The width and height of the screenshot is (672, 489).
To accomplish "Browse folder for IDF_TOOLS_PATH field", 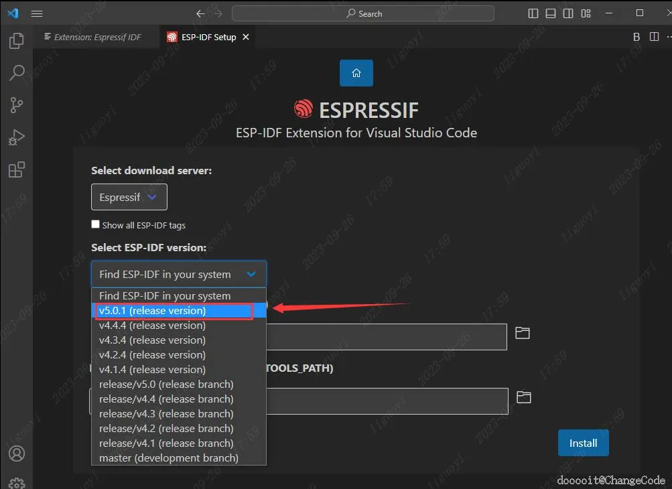I will click(523, 397).
